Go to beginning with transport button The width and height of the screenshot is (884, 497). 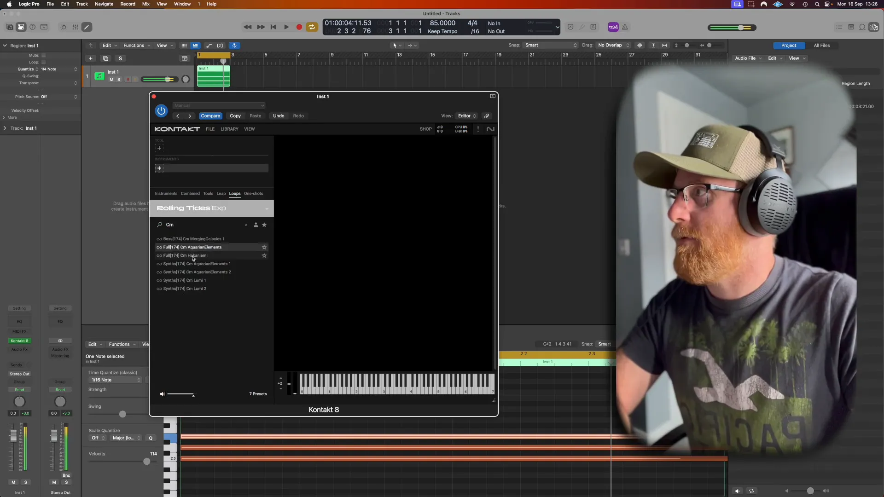273,27
